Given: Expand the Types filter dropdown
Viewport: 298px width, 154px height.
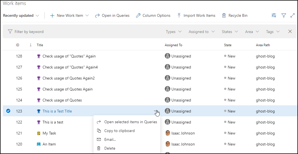Looking at the screenshot, I should pos(174,32).
